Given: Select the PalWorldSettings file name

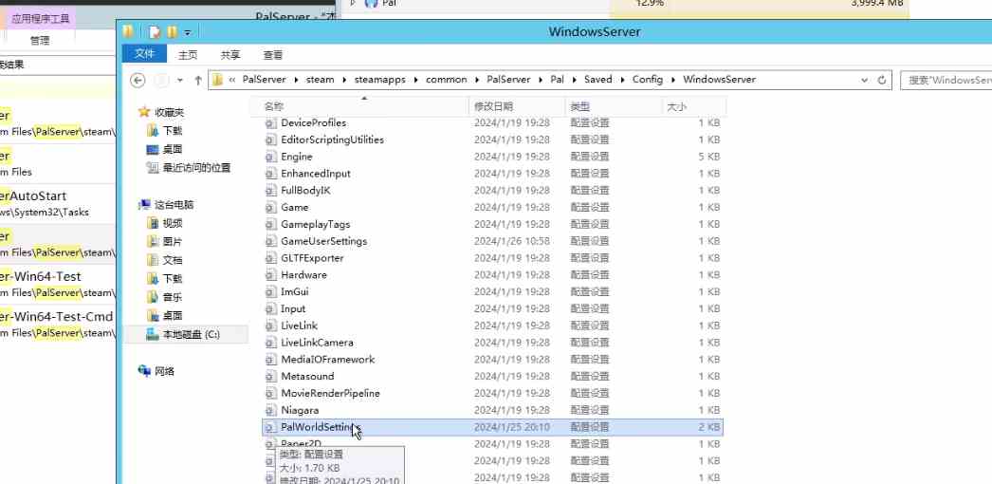Looking at the screenshot, I should [321, 427].
